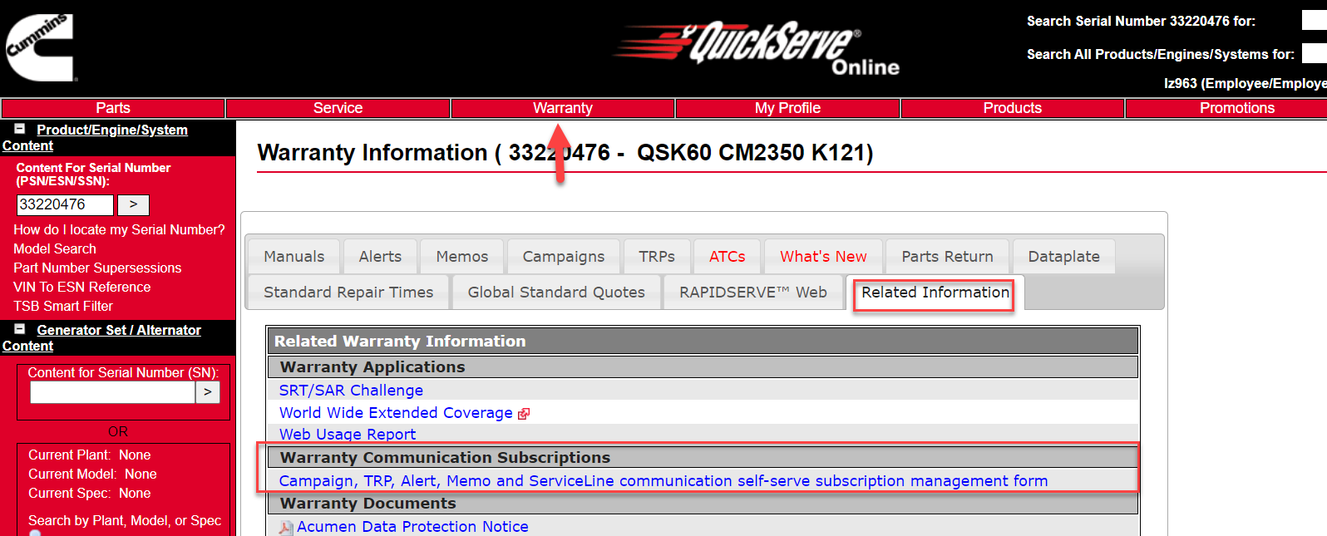Switch to the Parts Return tab
This screenshot has width=1327, height=536.
(948, 257)
